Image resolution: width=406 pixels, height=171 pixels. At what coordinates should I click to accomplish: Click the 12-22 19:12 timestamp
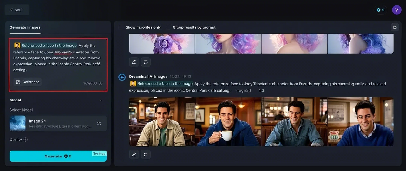180,76
